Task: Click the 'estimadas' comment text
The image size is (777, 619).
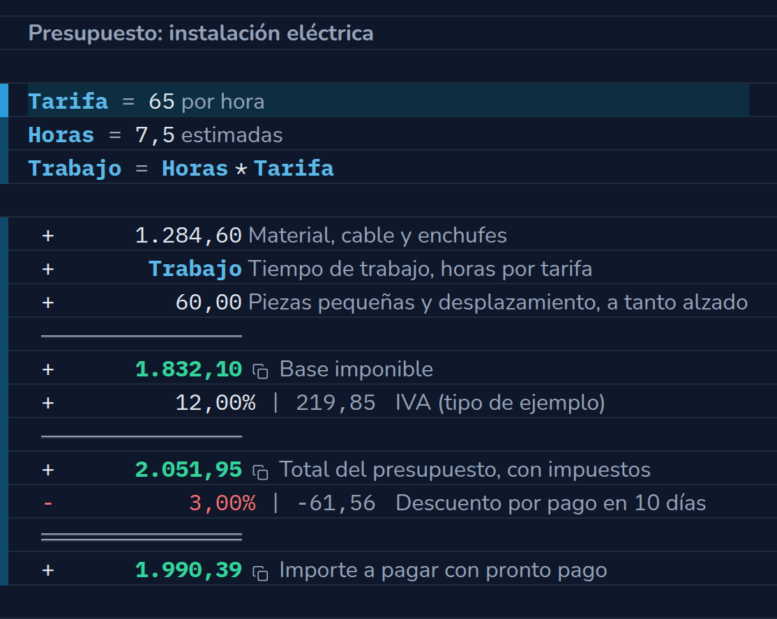Action: tap(232, 135)
